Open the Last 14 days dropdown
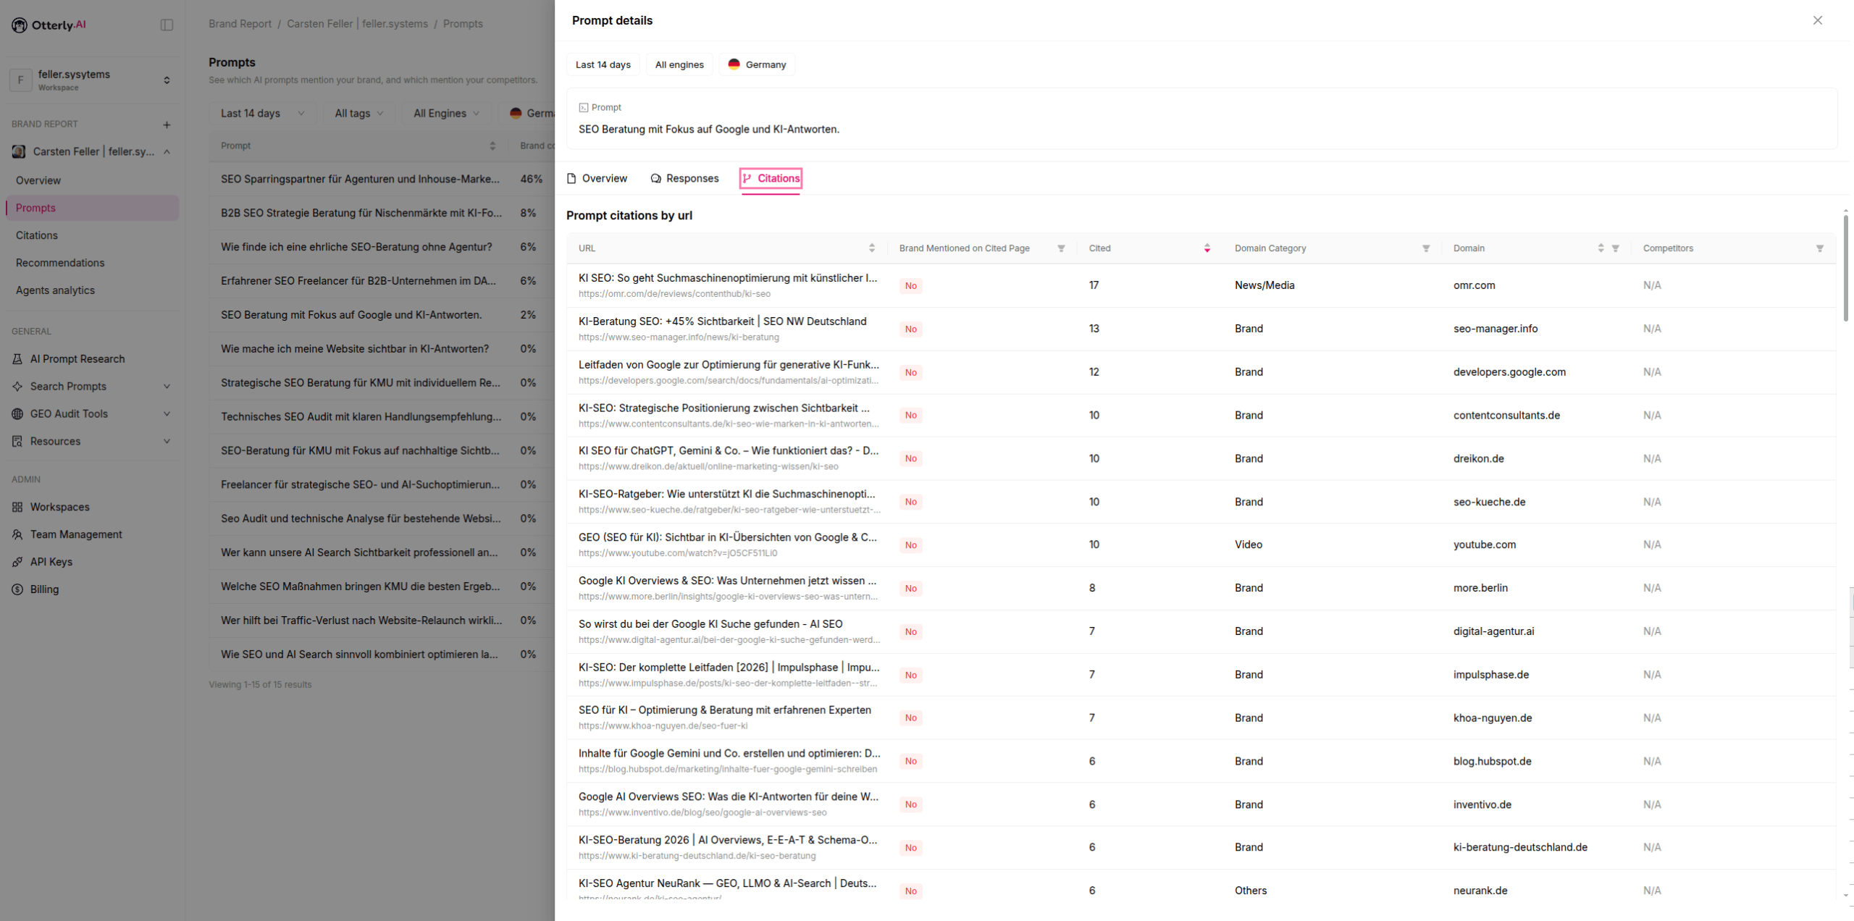 (262, 114)
